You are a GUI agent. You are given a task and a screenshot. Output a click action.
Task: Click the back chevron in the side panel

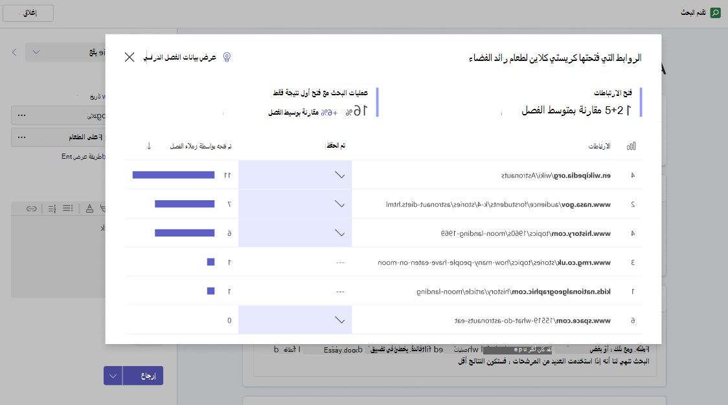[14, 52]
